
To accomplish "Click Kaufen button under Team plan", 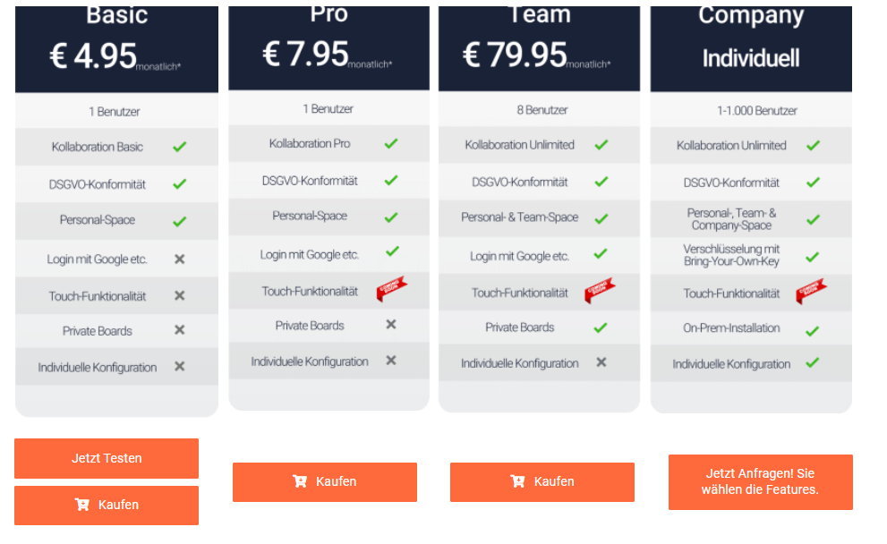I will tap(542, 481).
